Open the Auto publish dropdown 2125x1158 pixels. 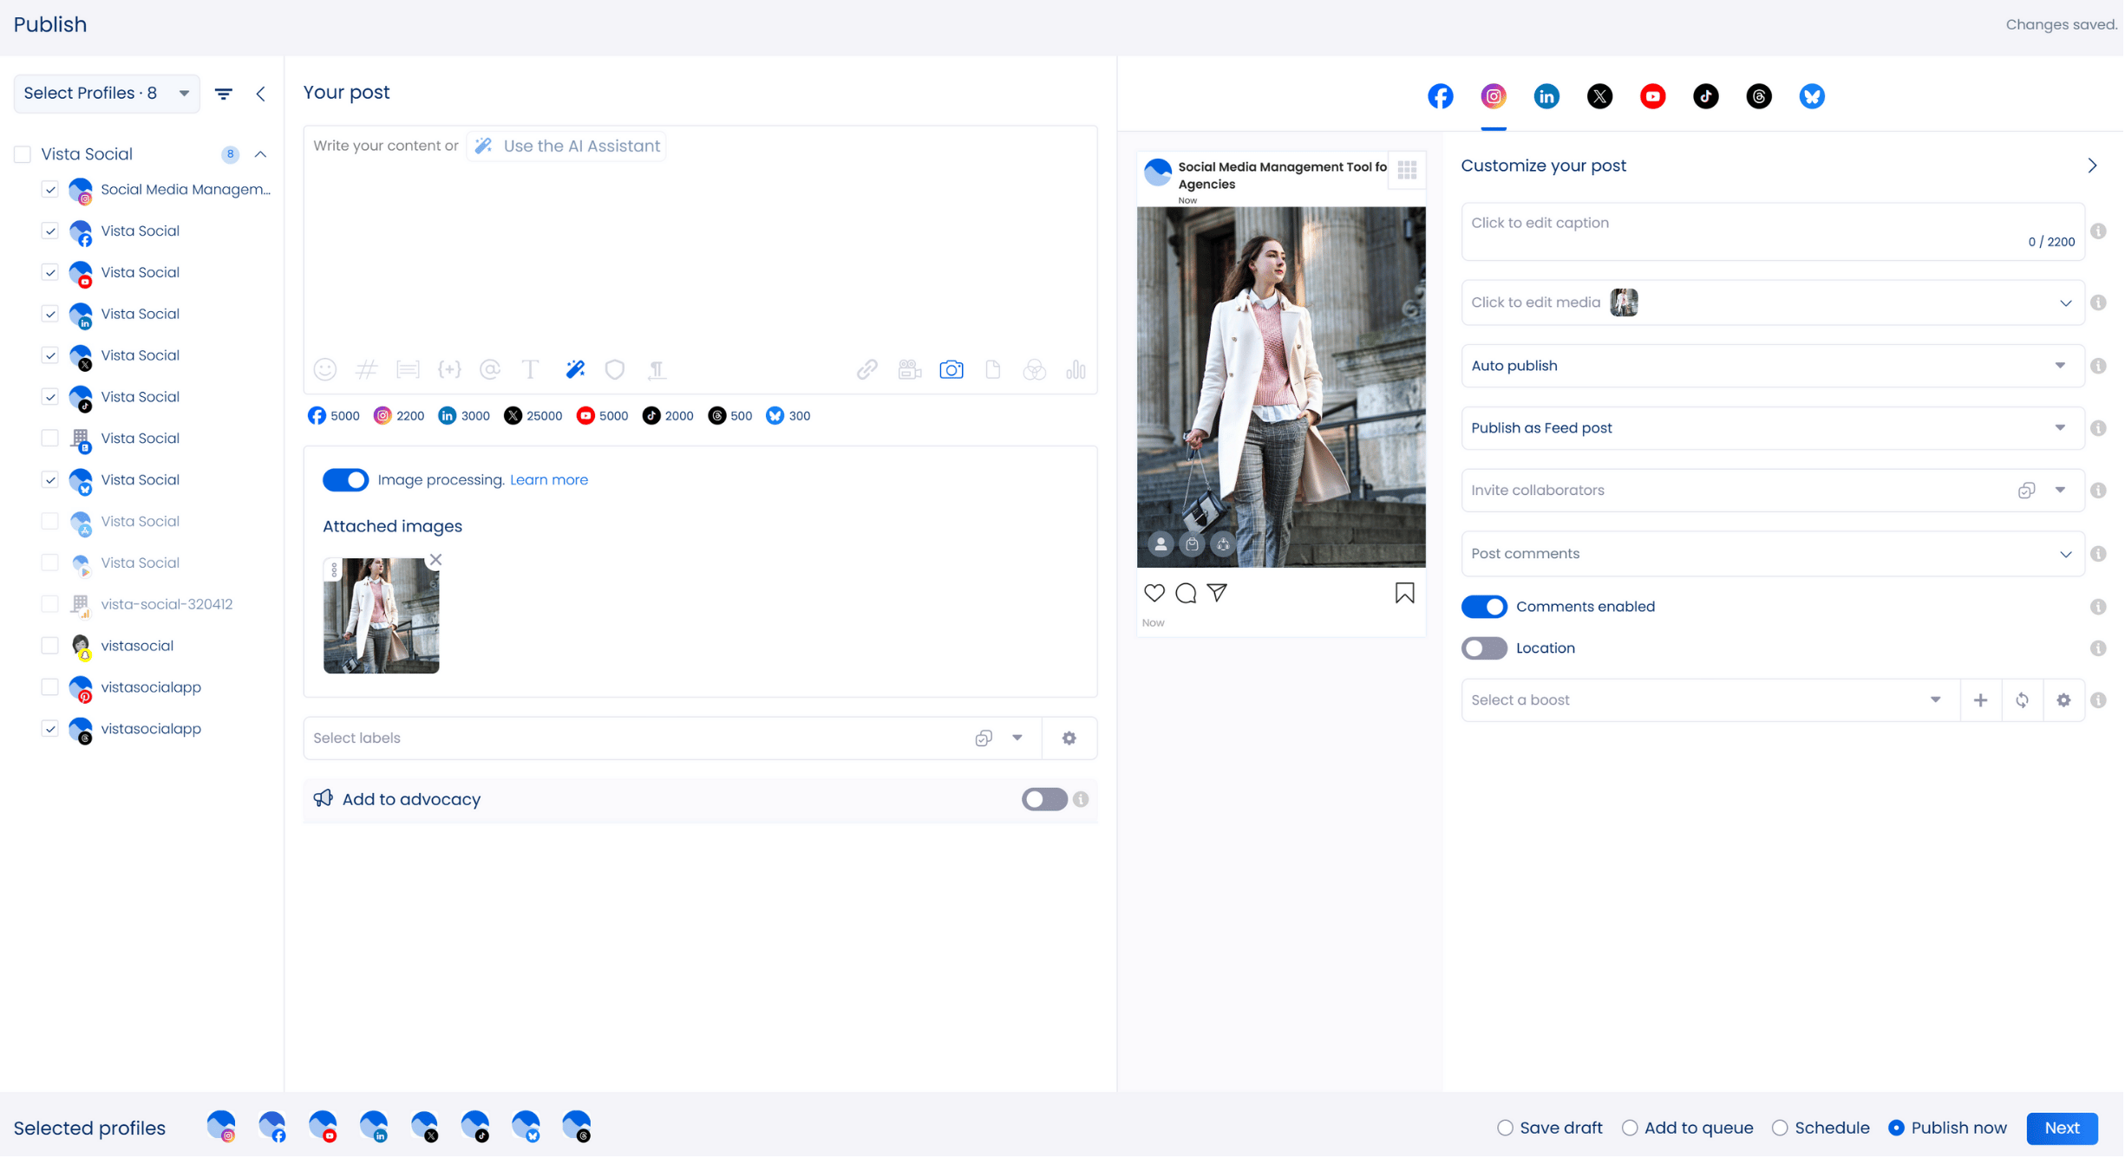tap(1772, 366)
